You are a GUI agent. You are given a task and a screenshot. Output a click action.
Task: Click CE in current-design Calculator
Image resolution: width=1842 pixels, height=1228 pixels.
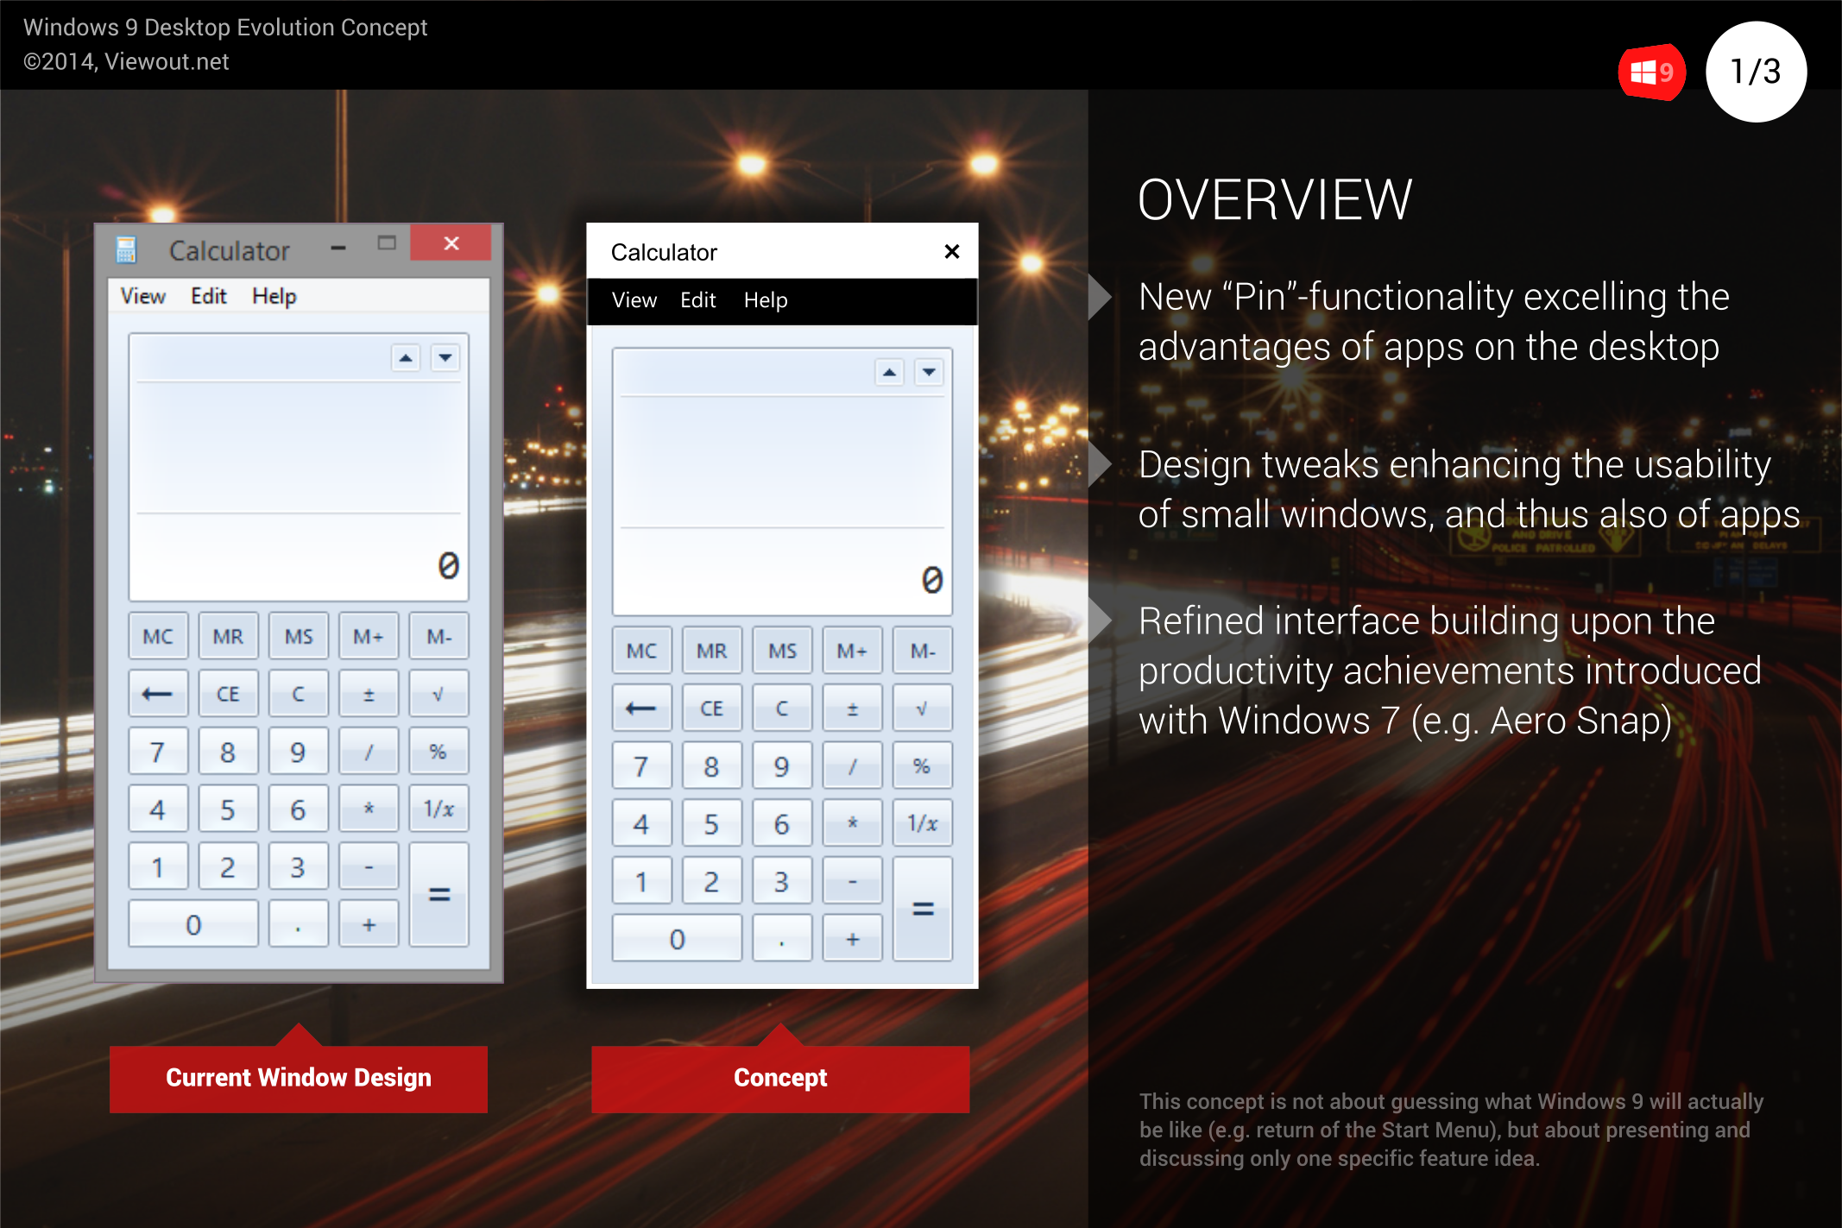228,694
